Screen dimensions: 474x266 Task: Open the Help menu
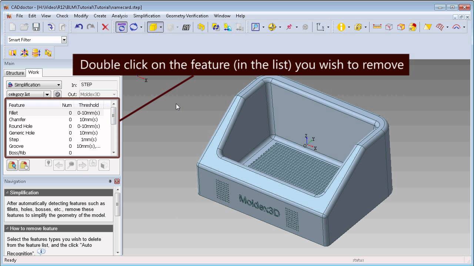pyautogui.click(x=240, y=16)
